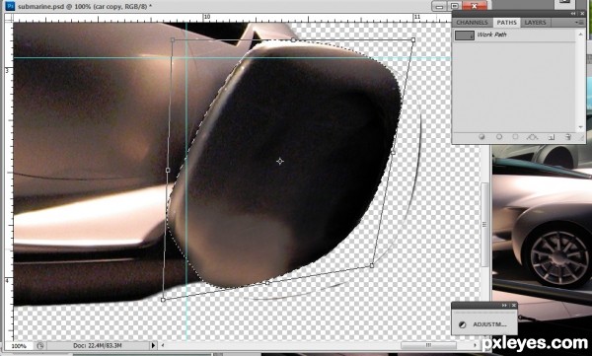Click the bottom-left transform corner handle

(163, 300)
